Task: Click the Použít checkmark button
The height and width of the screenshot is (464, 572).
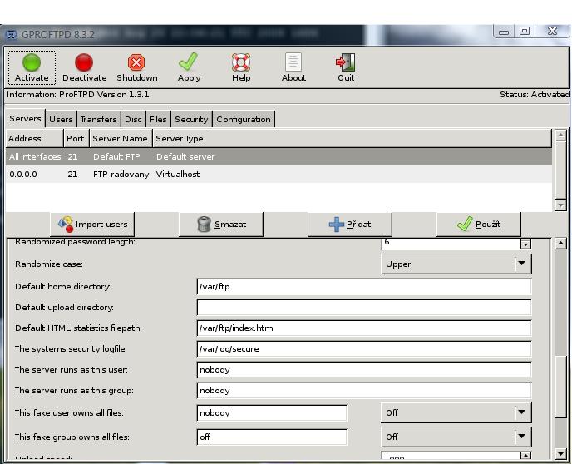Action: (479, 224)
